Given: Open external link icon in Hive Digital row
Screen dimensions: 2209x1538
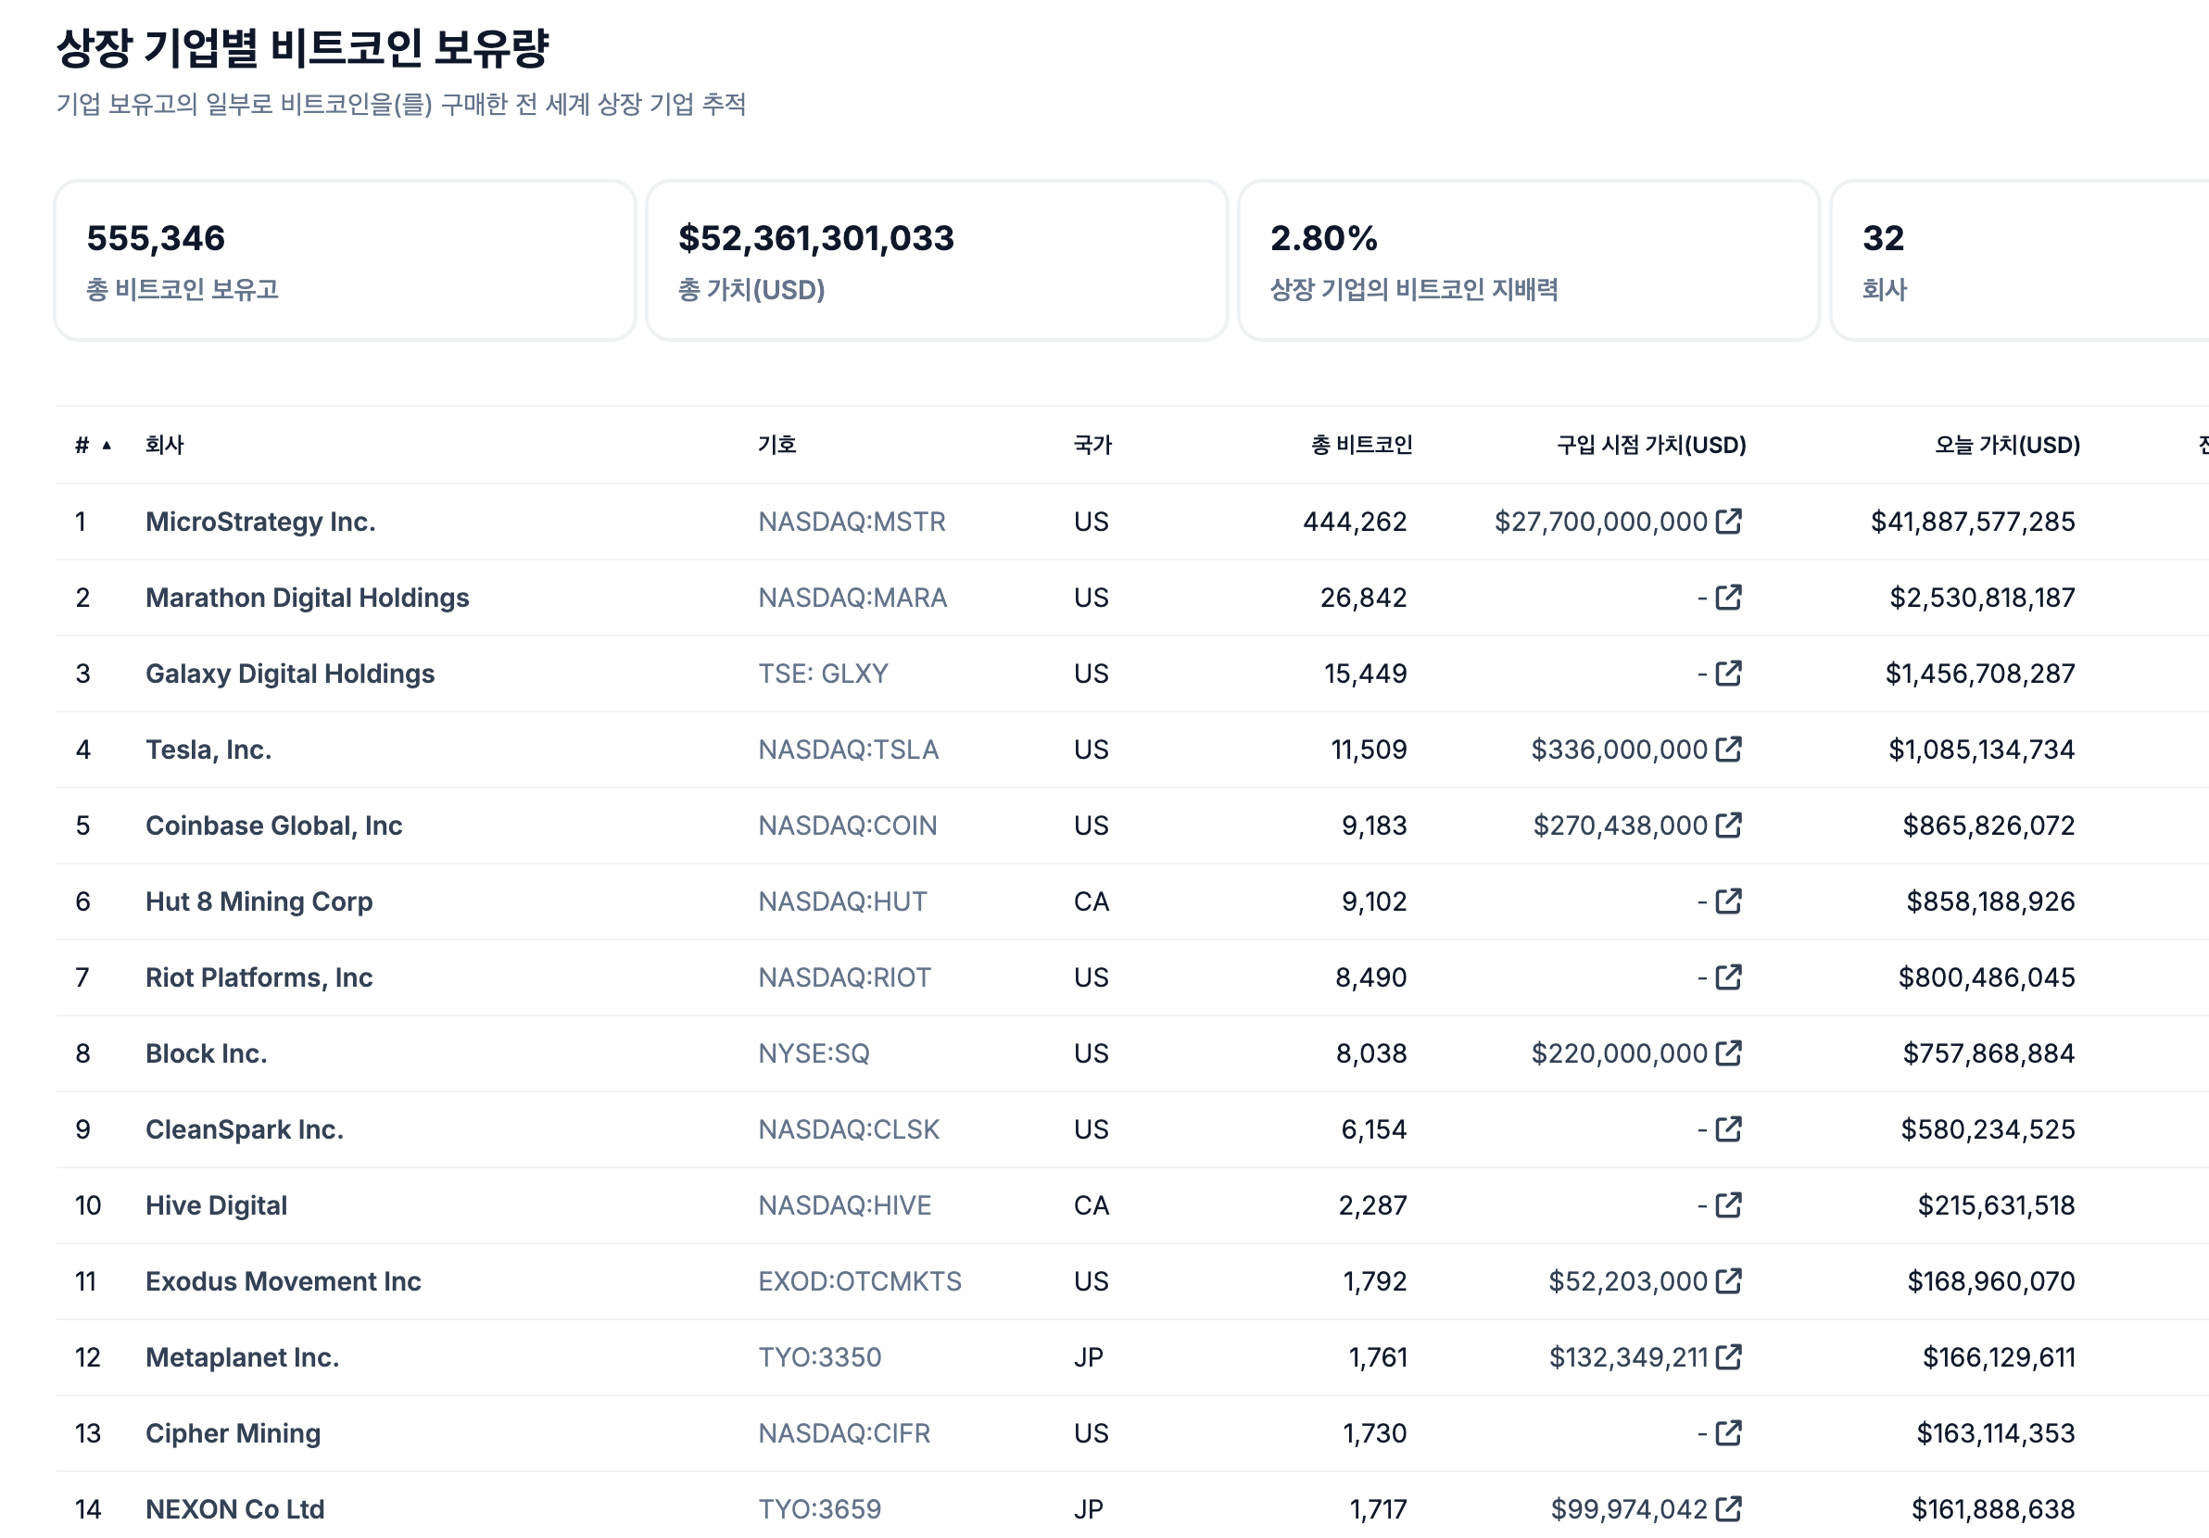Looking at the screenshot, I should coord(1728,1204).
